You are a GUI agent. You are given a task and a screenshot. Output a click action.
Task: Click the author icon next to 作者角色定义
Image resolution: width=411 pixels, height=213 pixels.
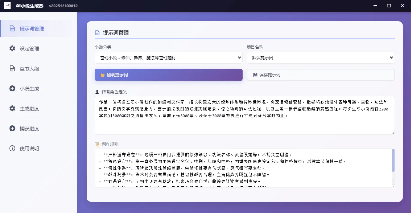coord(97,91)
